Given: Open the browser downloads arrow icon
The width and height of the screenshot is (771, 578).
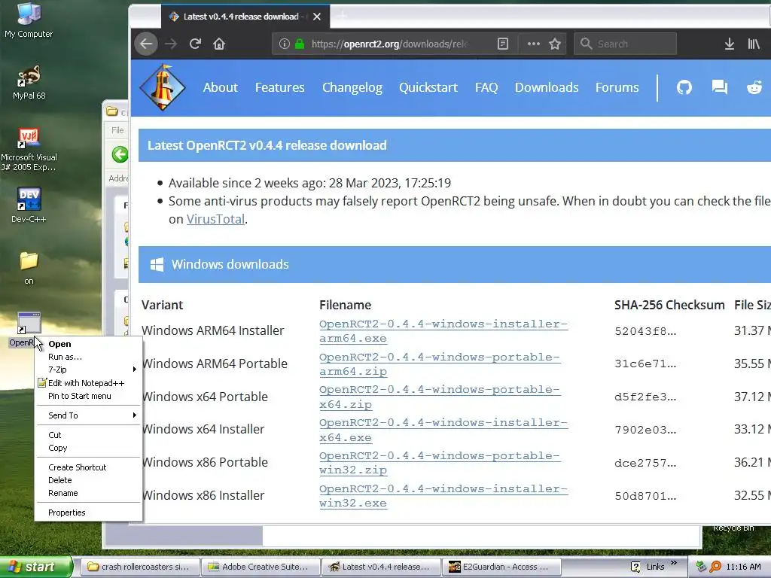Looking at the screenshot, I should pyautogui.click(x=729, y=44).
